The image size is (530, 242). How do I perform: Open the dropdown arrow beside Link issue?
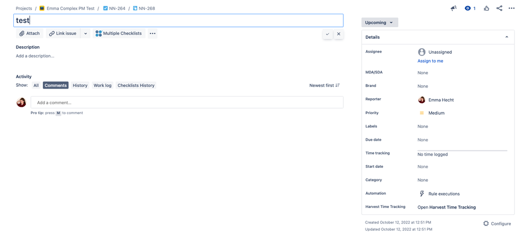85,33
